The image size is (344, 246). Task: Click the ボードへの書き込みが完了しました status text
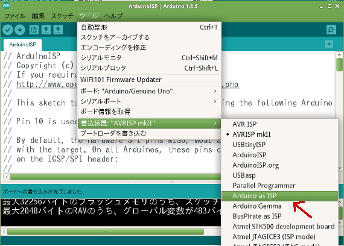click(43, 192)
